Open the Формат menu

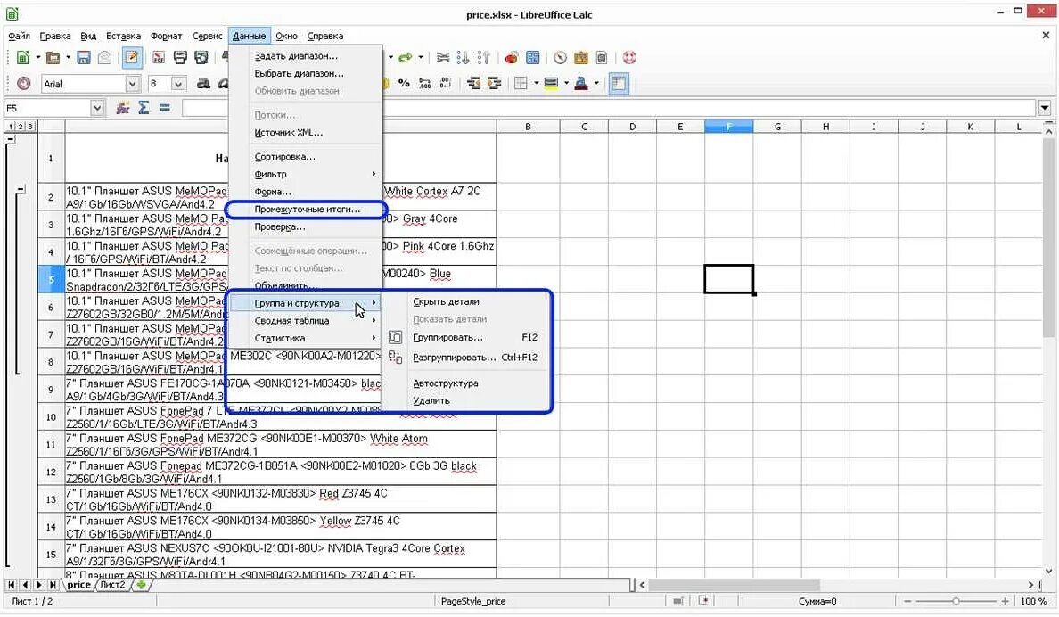[166, 36]
